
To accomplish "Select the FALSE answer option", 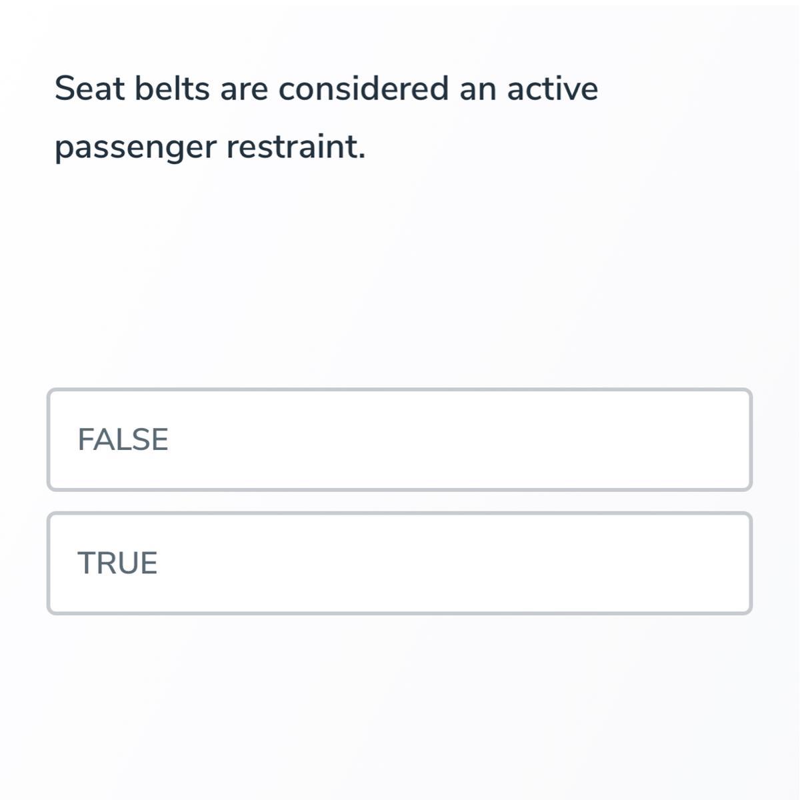I will tap(399, 440).
